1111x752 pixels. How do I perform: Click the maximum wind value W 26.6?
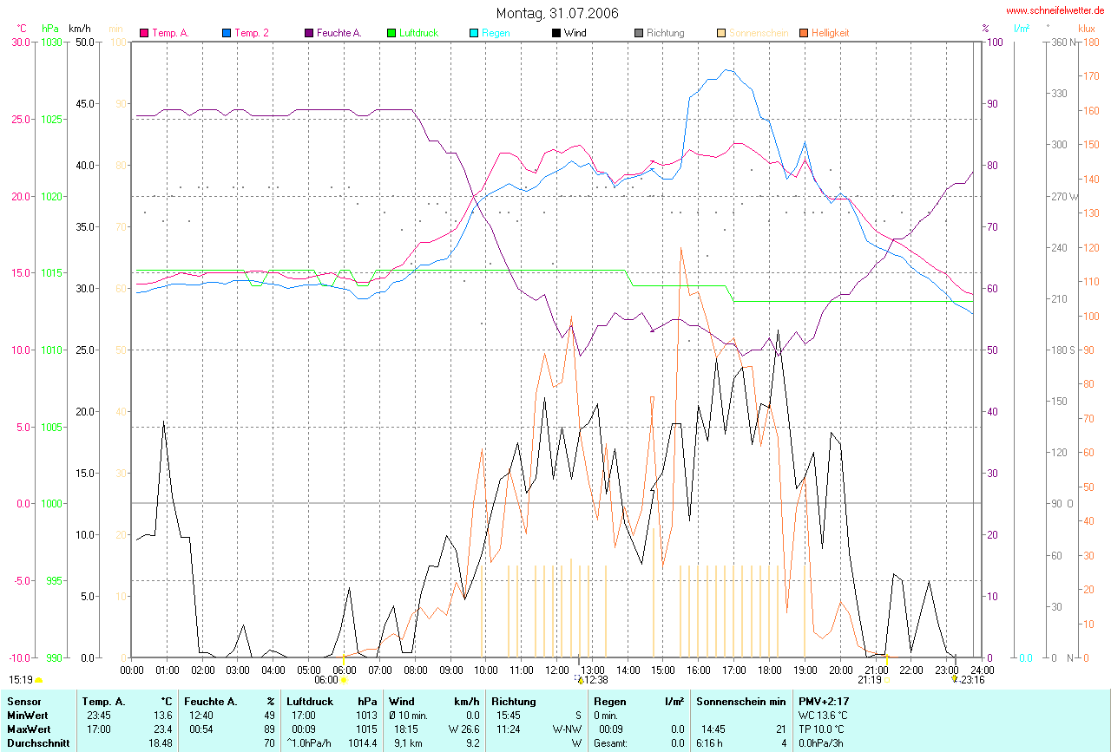pyautogui.click(x=464, y=729)
